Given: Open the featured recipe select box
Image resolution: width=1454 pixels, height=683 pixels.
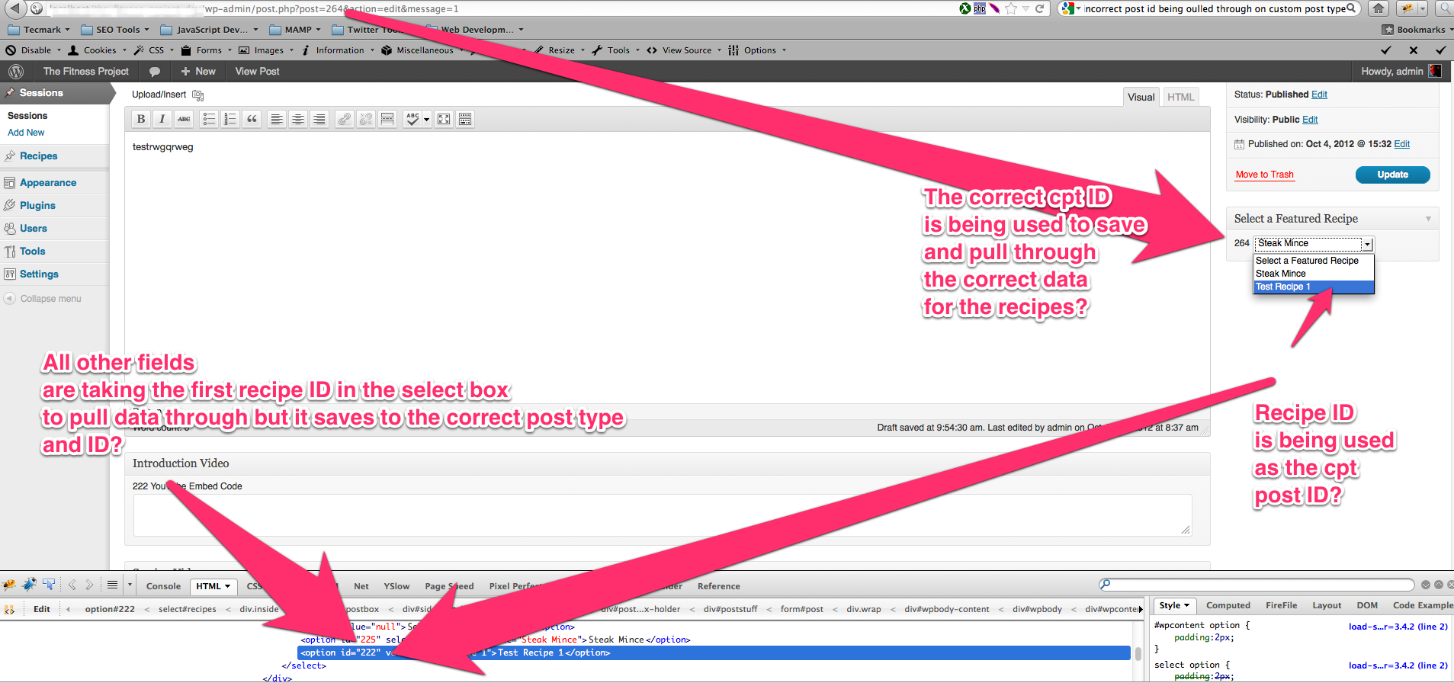Looking at the screenshot, I should (x=1314, y=243).
